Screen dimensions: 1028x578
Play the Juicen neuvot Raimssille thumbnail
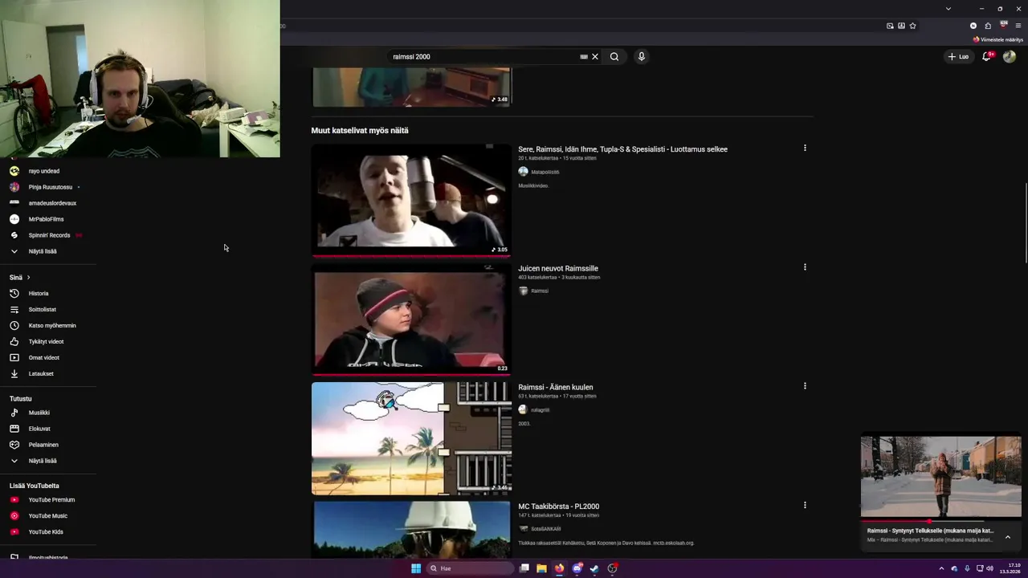pyautogui.click(x=411, y=319)
